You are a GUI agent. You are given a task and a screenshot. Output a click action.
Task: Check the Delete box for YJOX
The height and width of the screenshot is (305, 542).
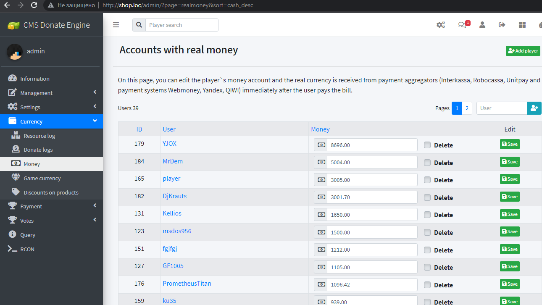(x=427, y=145)
